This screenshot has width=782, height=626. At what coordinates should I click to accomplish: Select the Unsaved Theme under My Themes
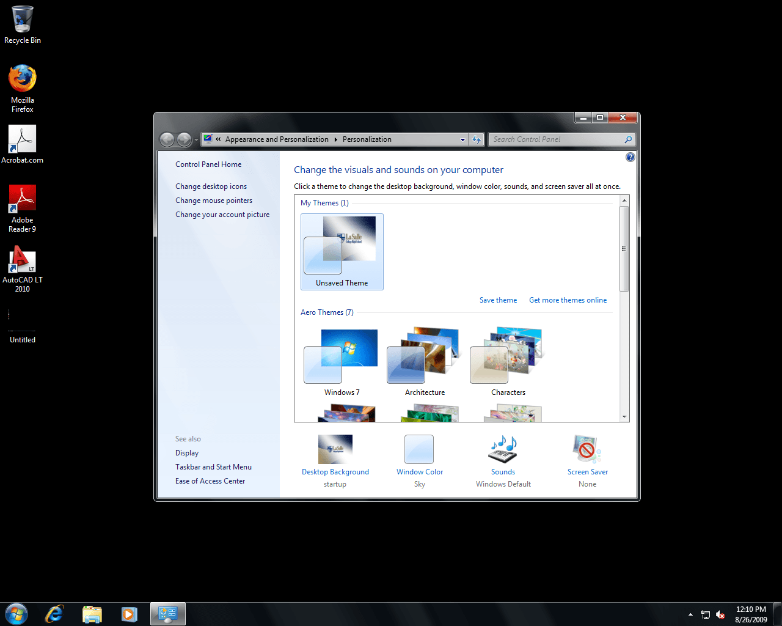tap(342, 252)
